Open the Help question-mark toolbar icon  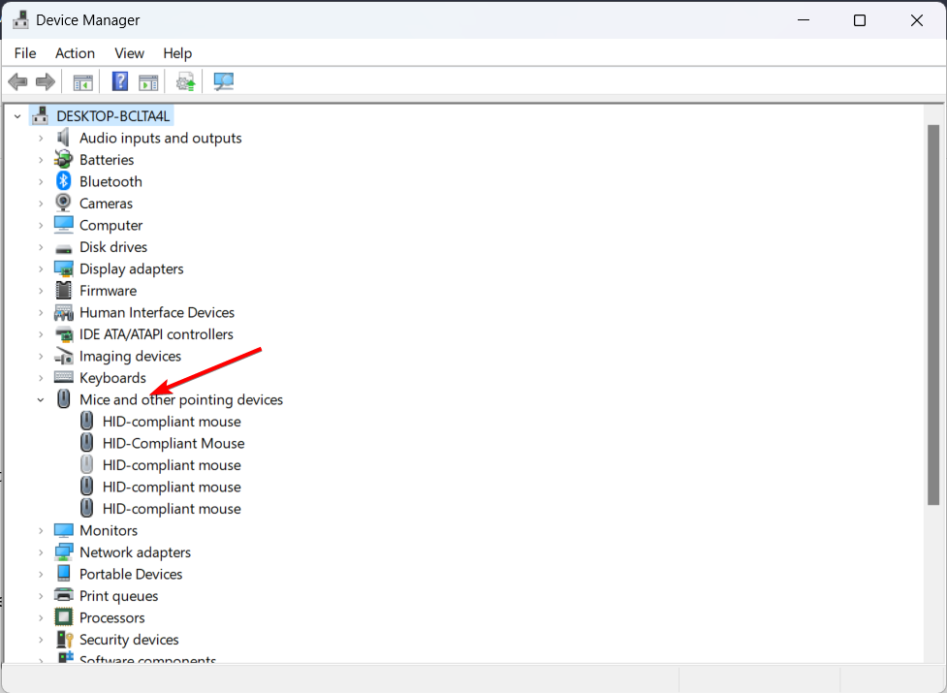[120, 81]
